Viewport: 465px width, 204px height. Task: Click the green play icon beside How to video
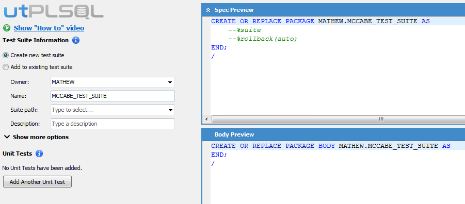coord(7,28)
